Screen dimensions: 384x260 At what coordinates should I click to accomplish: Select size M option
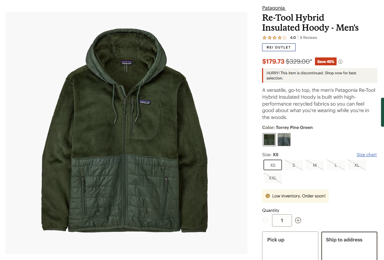(x=315, y=165)
